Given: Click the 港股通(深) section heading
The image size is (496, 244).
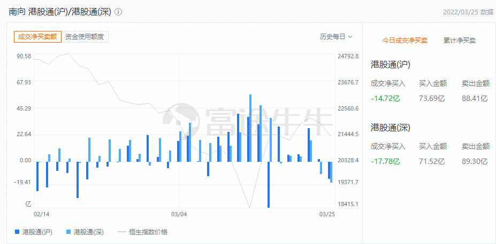Looking at the screenshot, I should 391,128.
